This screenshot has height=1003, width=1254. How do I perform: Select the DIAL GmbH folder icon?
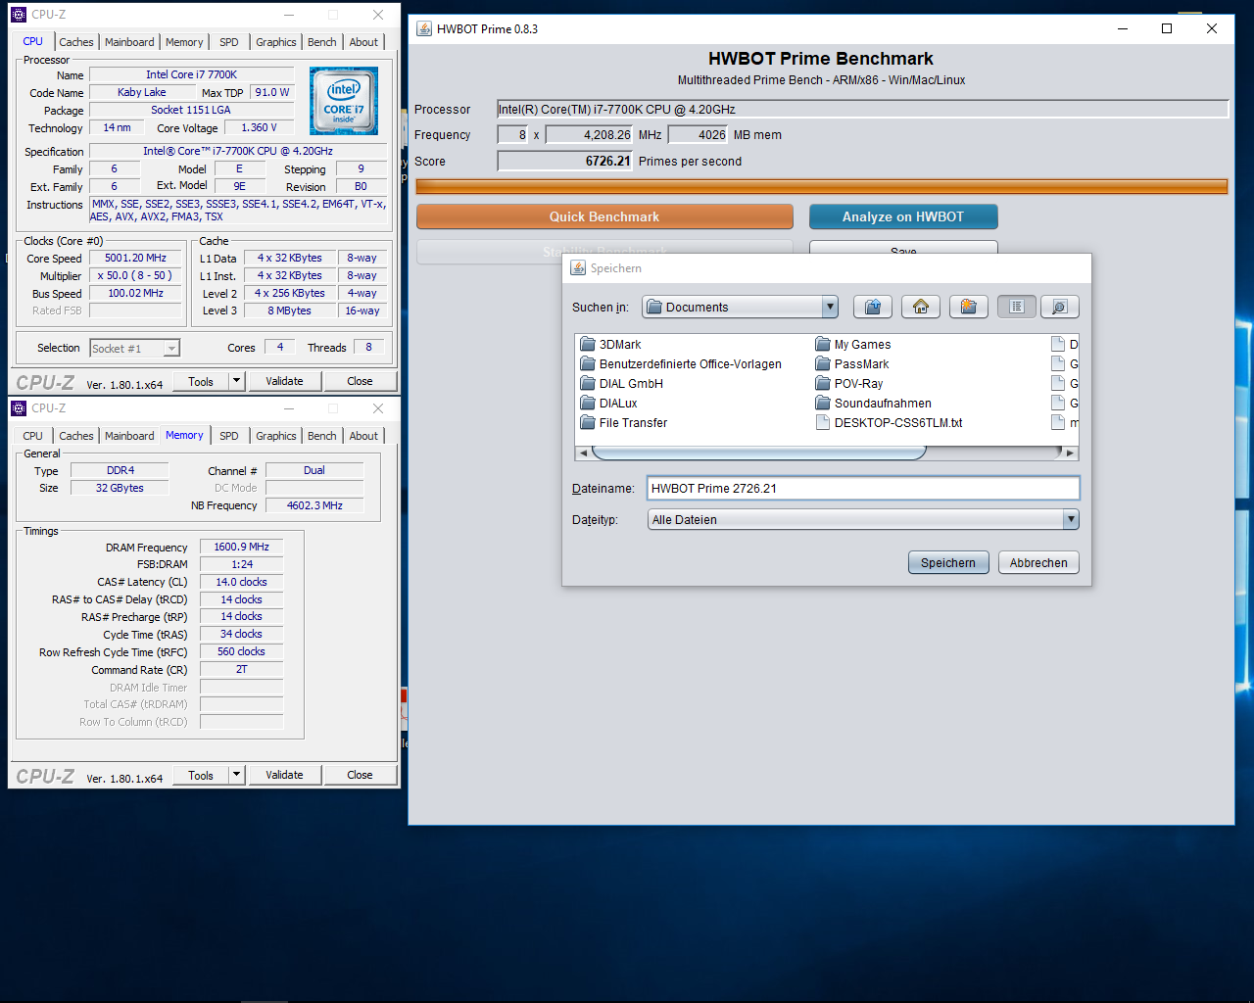(x=588, y=383)
